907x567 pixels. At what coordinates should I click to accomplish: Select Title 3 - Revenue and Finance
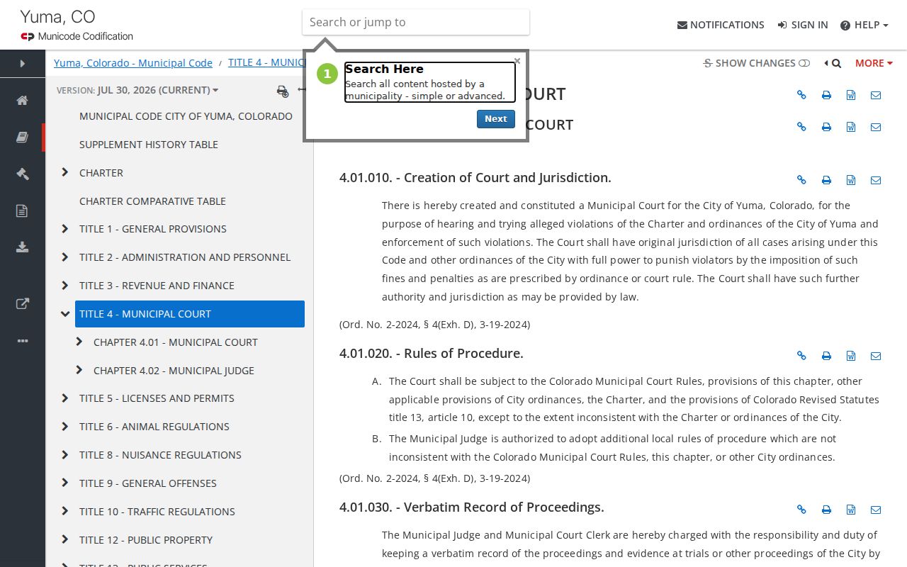[157, 286]
